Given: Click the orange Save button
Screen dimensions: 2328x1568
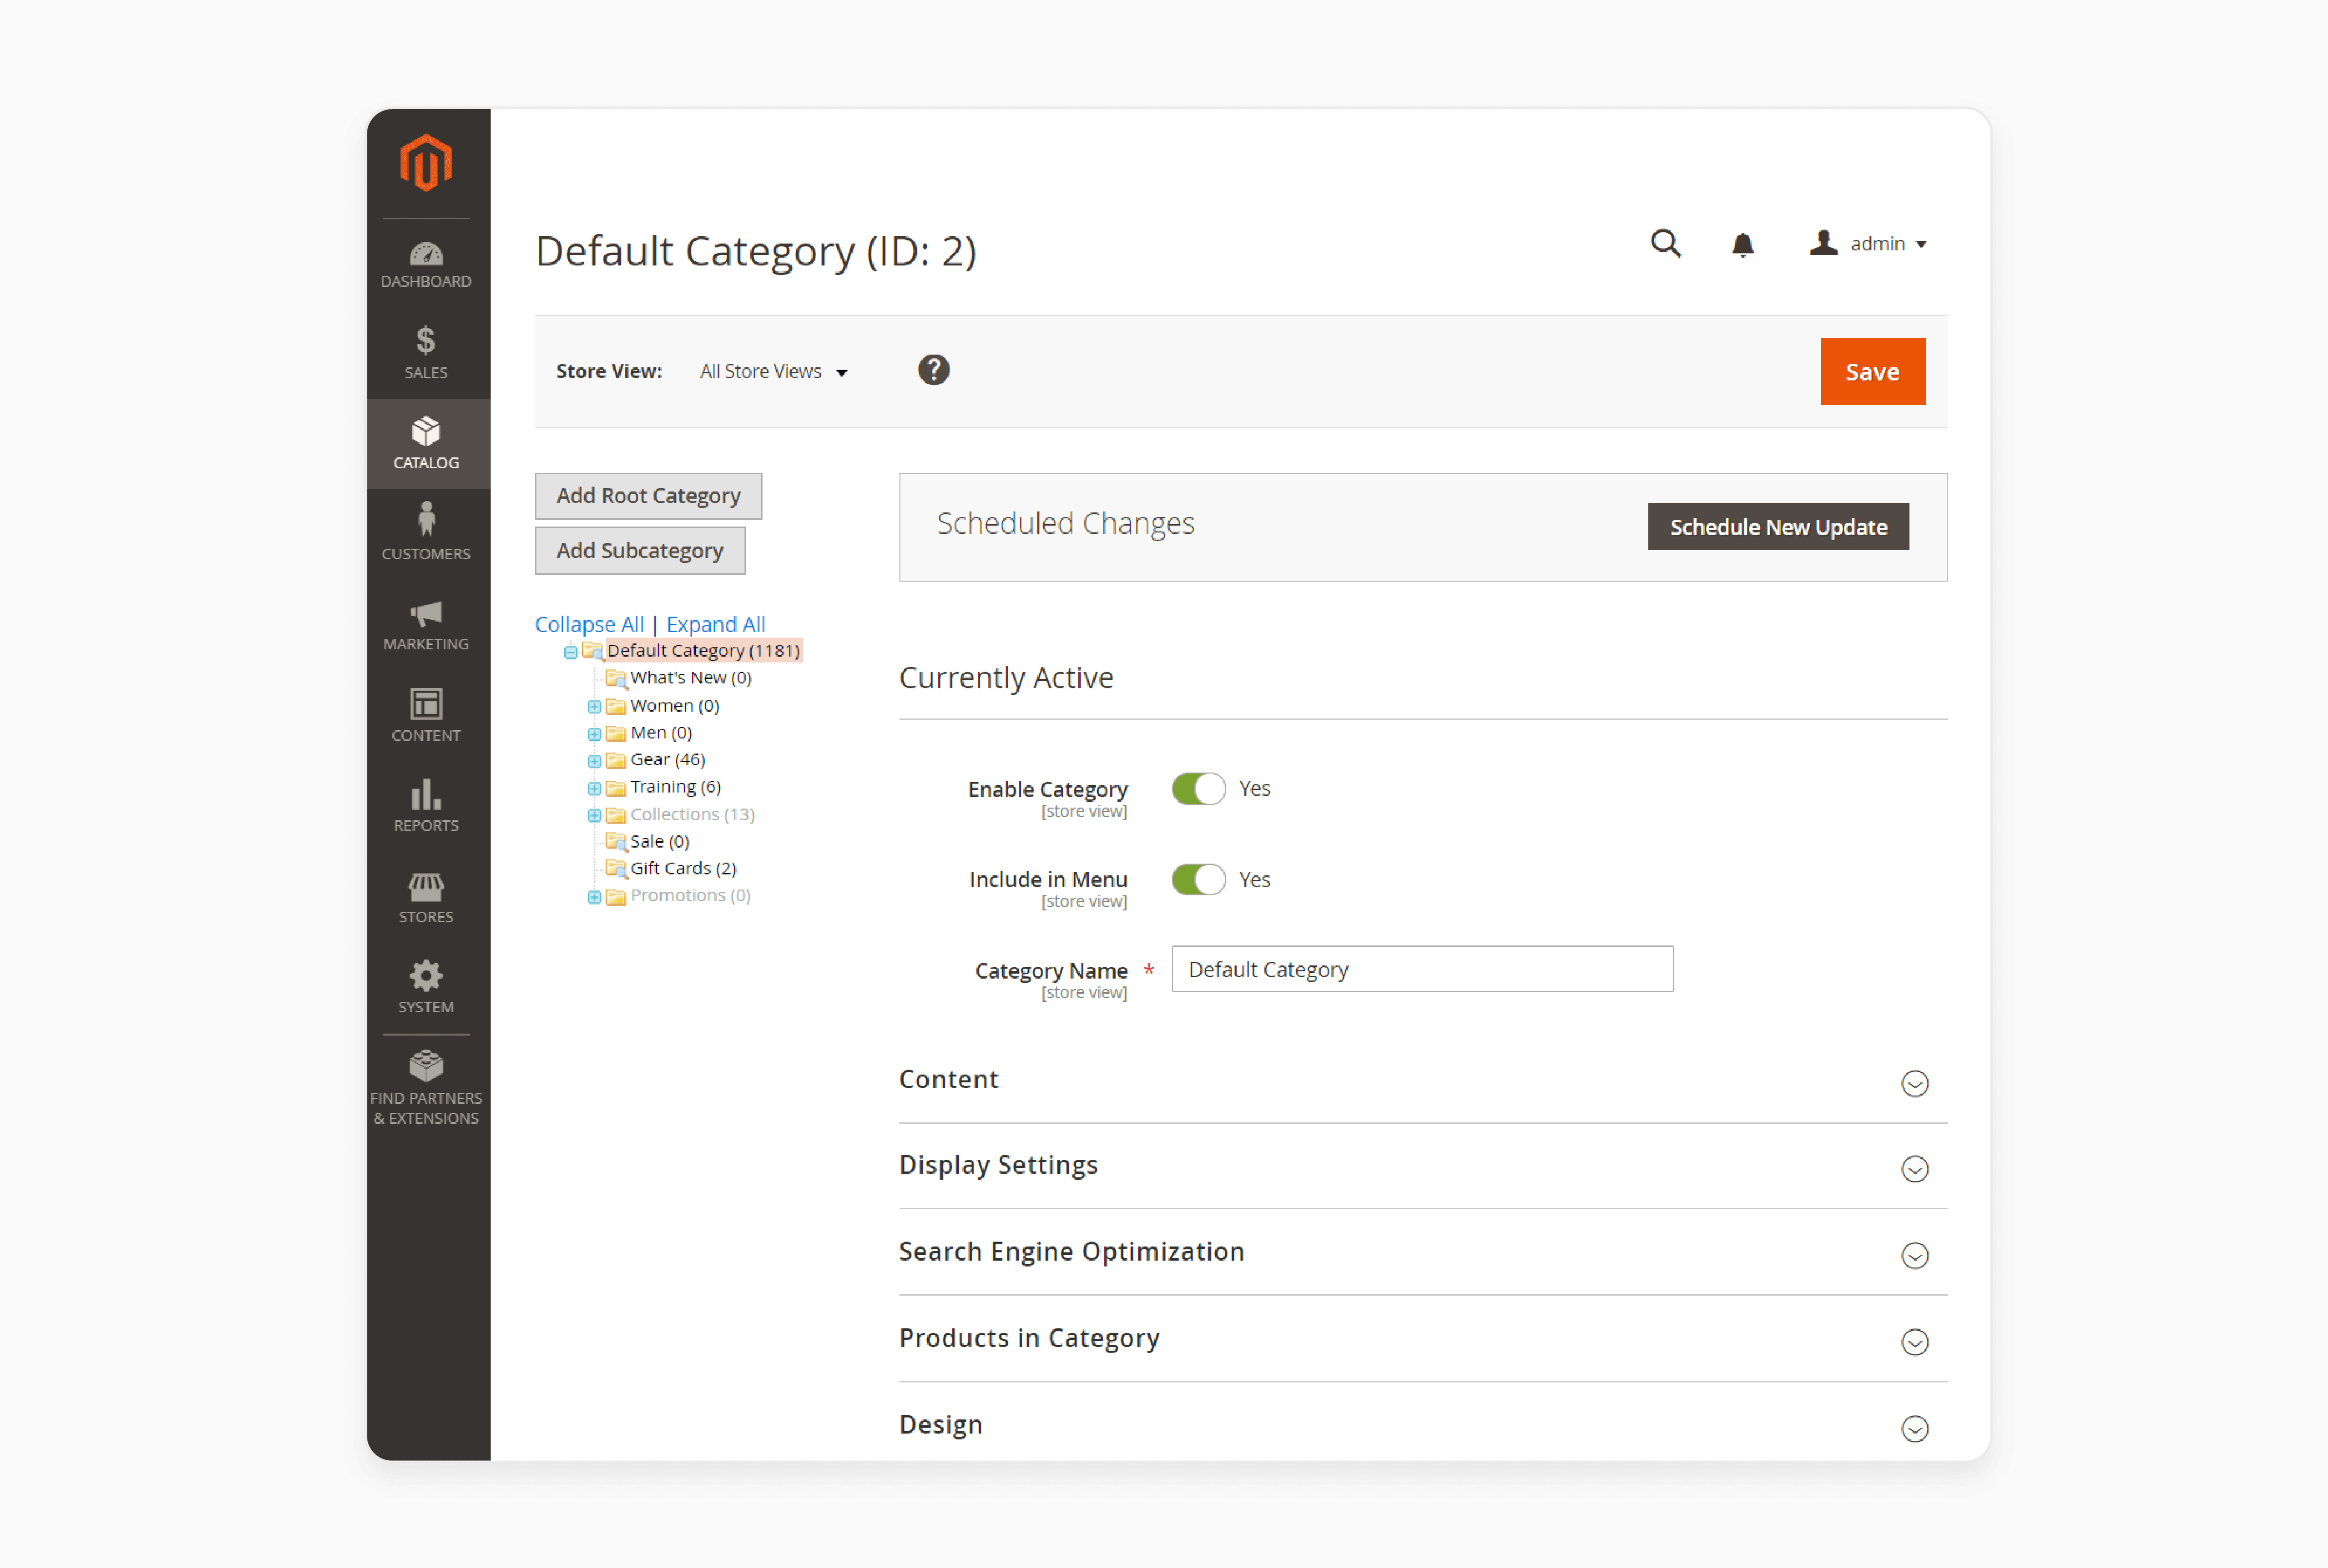Looking at the screenshot, I should point(1872,371).
